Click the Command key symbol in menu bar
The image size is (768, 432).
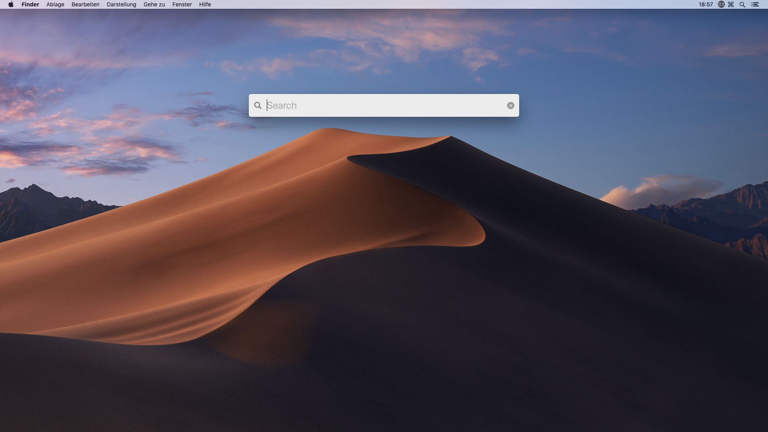(731, 4)
